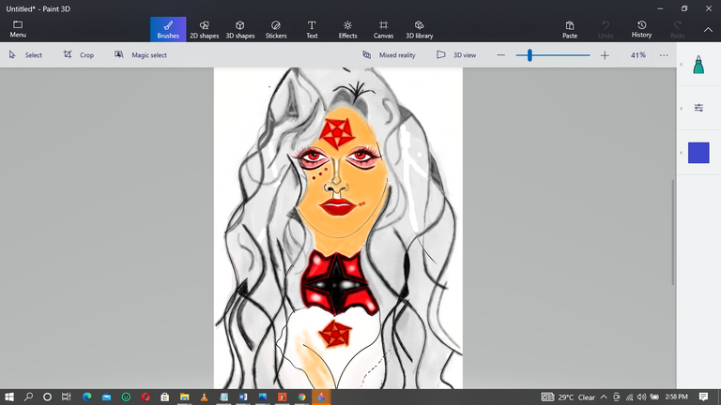721x405 pixels.
Task: Click the Paint 3D taskbar icon
Action: (321, 397)
